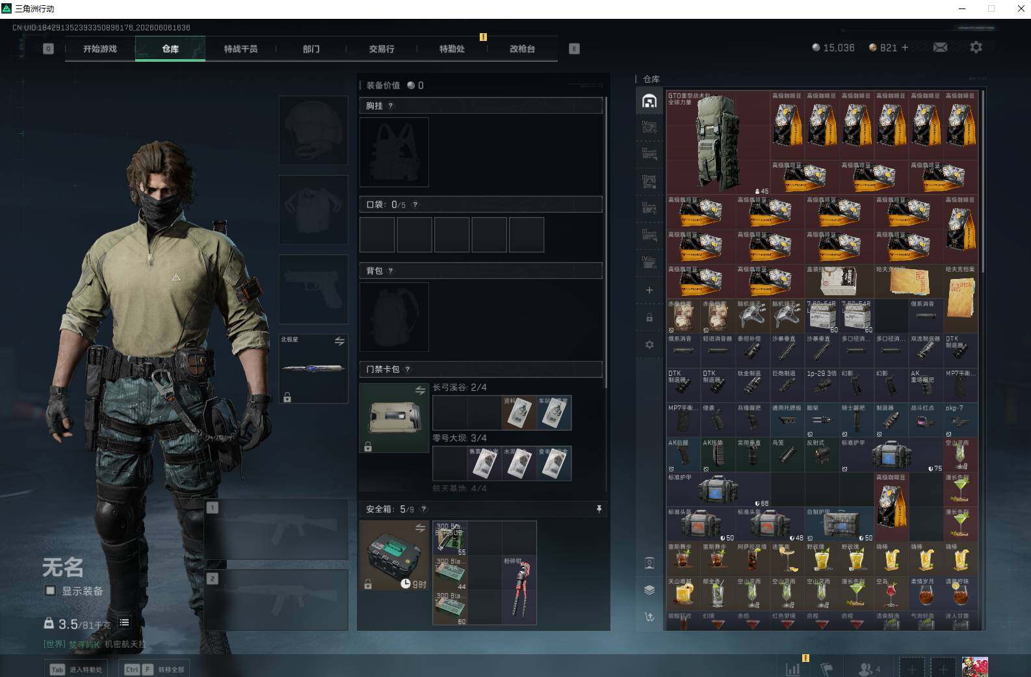Select the keycard case image
This screenshot has height=677, width=1031.
[x=394, y=418]
